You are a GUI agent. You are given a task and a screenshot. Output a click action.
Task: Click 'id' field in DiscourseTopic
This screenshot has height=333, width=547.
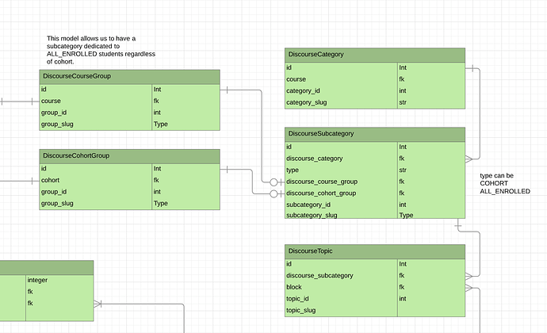tap(289, 264)
